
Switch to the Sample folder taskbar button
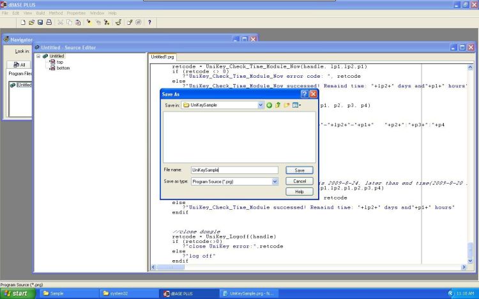(x=69, y=293)
